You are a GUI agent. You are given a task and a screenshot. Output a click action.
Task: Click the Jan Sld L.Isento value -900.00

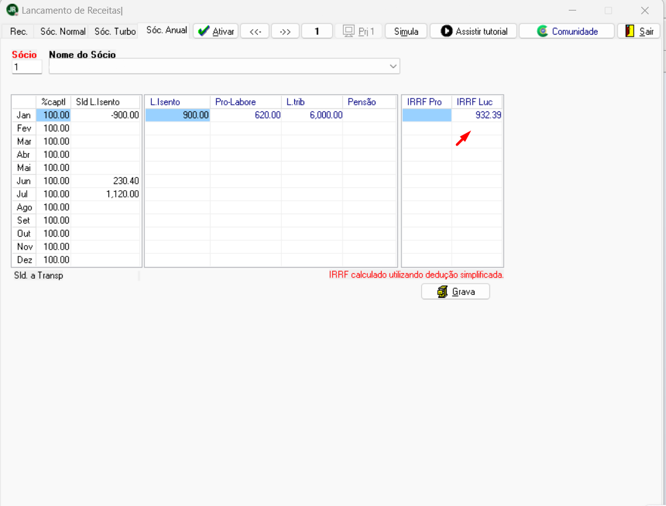click(x=125, y=115)
